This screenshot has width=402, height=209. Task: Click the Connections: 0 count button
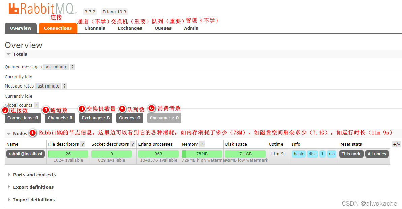[23, 118]
